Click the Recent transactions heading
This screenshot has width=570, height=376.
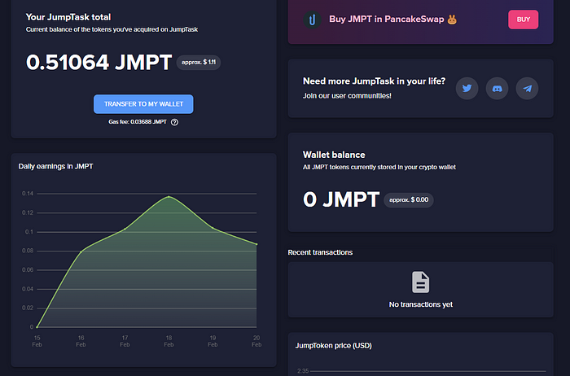coord(320,252)
